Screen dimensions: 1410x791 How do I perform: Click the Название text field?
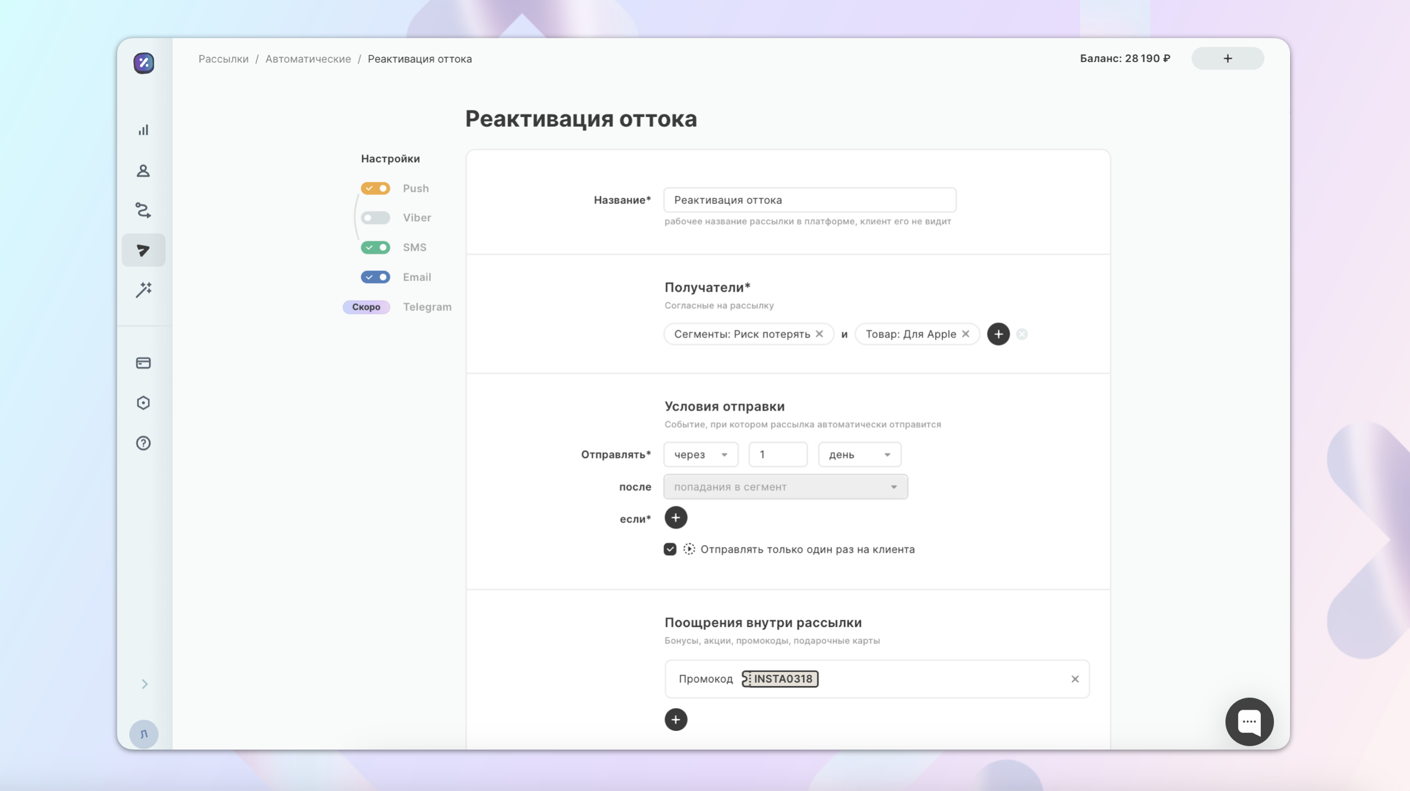pyautogui.click(x=810, y=200)
